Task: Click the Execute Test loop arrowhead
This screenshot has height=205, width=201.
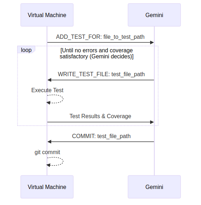Action: pyautogui.click(x=48, y=103)
